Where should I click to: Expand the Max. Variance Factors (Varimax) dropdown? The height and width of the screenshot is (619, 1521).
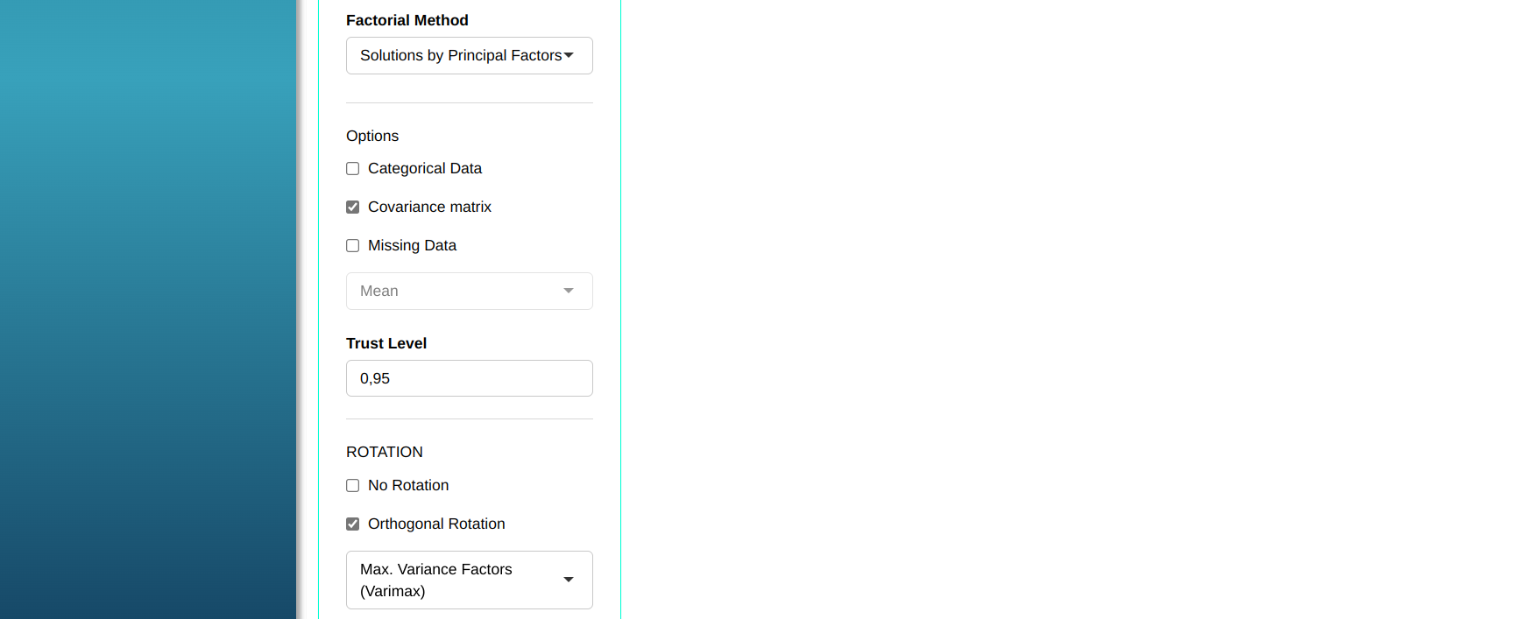456,580
